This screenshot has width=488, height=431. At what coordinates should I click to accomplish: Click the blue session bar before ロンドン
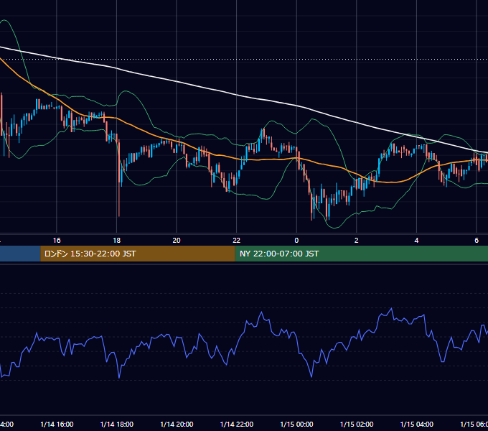(x=20, y=254)
